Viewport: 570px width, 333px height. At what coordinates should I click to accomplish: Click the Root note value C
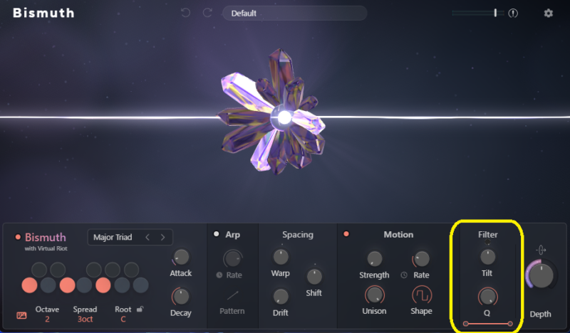(x=124, y=319)
